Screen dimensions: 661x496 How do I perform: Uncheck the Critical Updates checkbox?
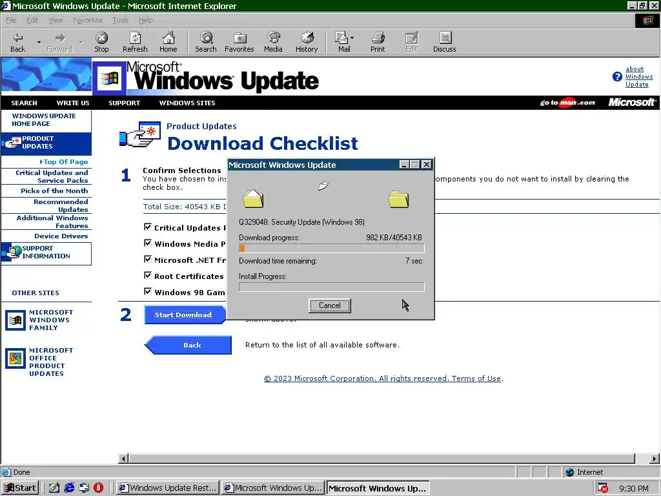tap(148, 227)
